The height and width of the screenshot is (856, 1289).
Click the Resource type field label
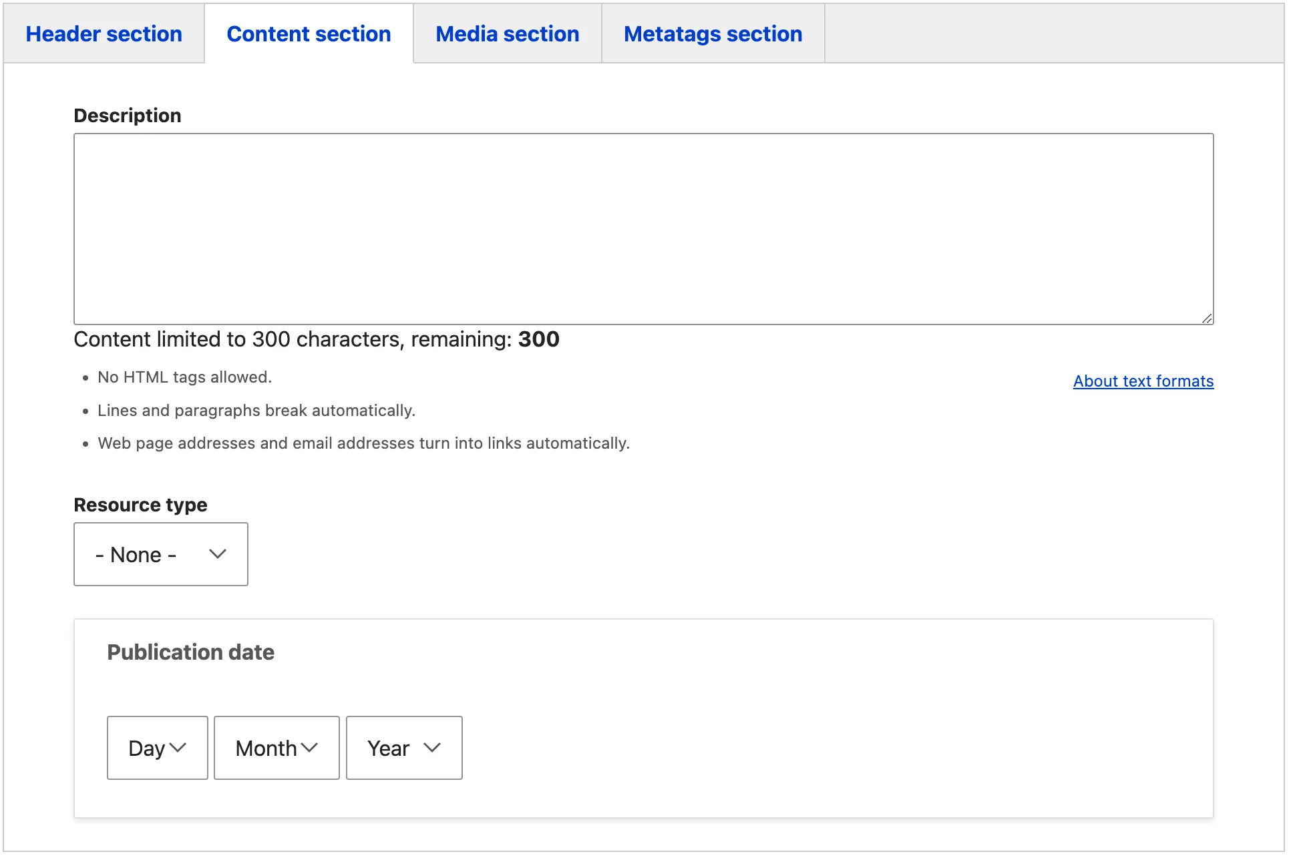[x=140, y=505]
